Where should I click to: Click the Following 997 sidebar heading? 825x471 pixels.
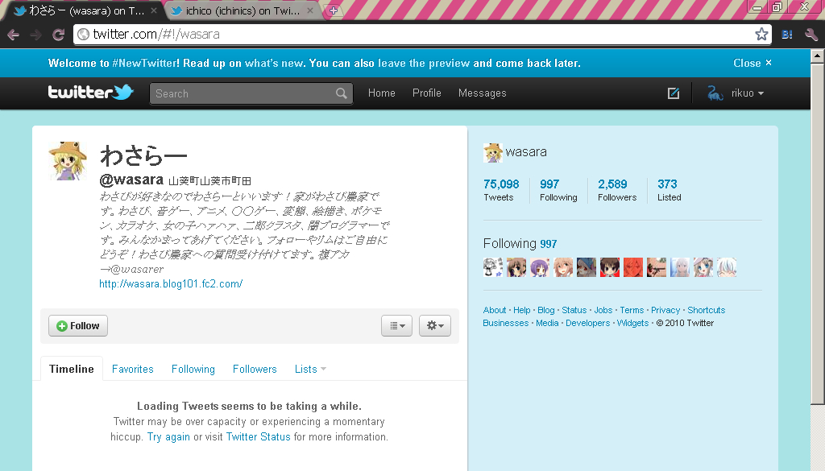[520, 243]
